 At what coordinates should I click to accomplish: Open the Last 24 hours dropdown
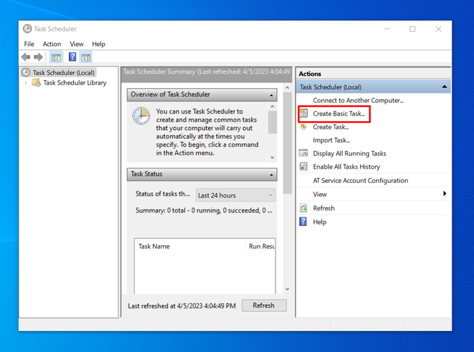236,195
